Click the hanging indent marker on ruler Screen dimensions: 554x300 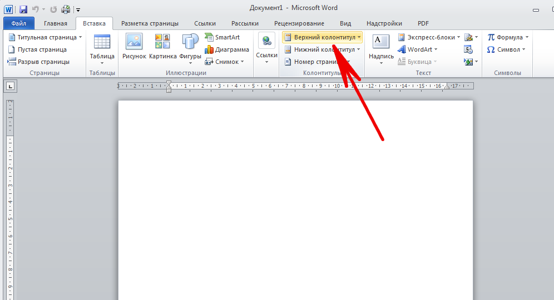pos(169,88)
